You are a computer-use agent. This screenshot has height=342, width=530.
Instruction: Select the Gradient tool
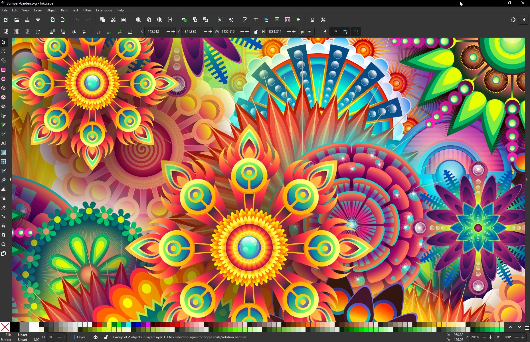4,152
